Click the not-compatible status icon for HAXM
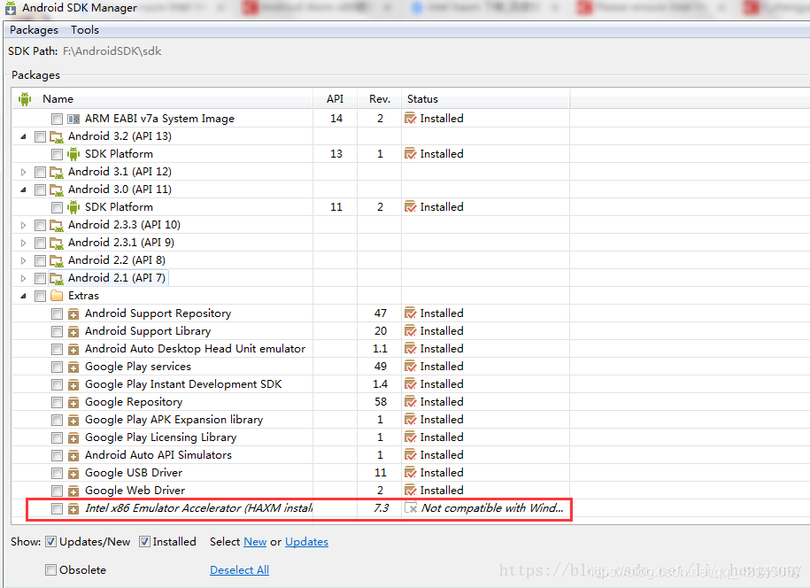Viewport: 810px width, 588px height. 409,507
